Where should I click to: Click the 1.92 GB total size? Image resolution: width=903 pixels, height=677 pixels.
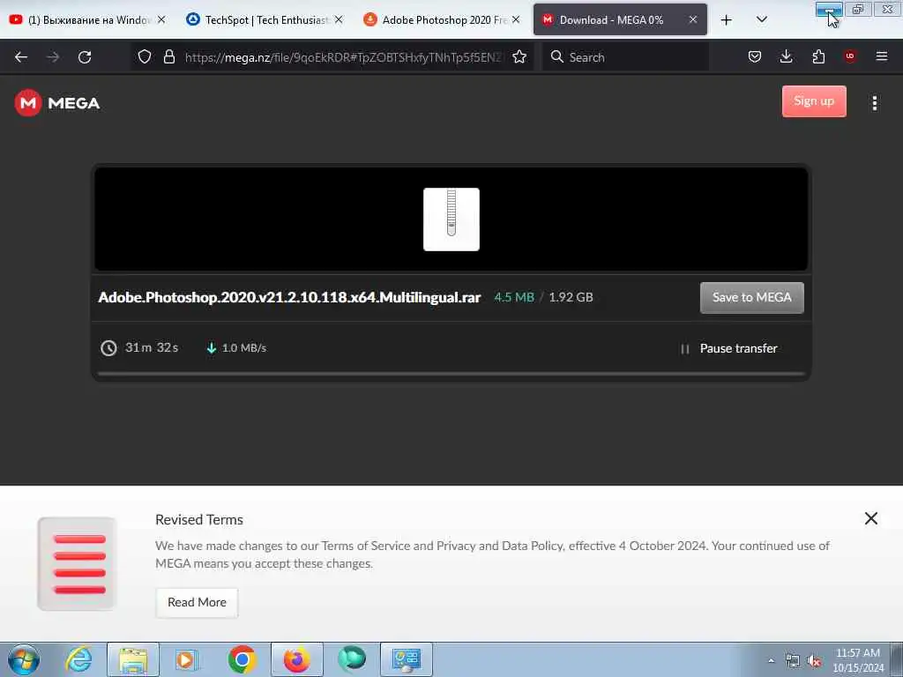(x=571, y=298)
